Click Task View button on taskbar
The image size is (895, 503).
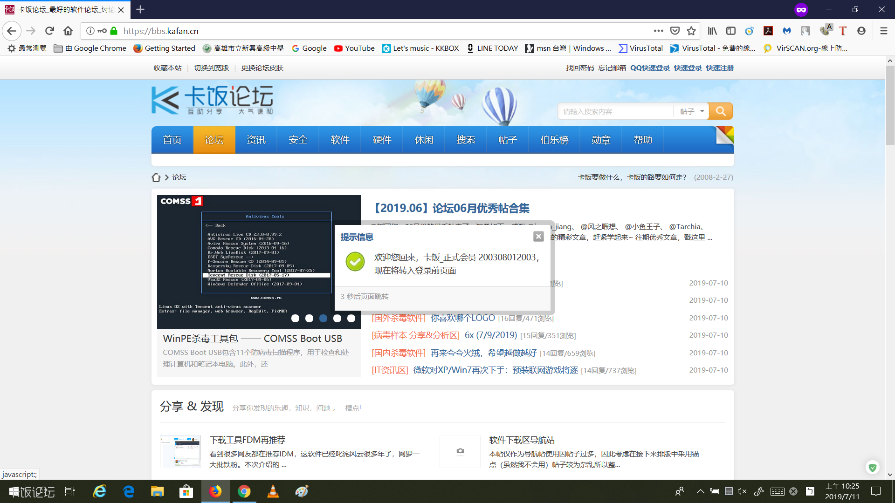click(70, 491)
